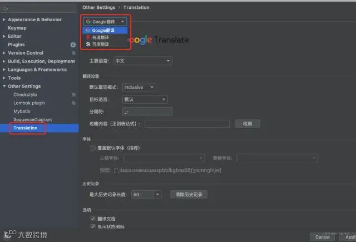
Task: Open the translation engine combo box
Action: click(x=105, y=22)
